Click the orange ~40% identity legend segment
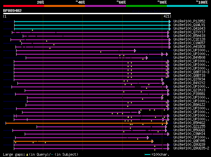The width and height of the screenshot is (211, 157). 65,6
